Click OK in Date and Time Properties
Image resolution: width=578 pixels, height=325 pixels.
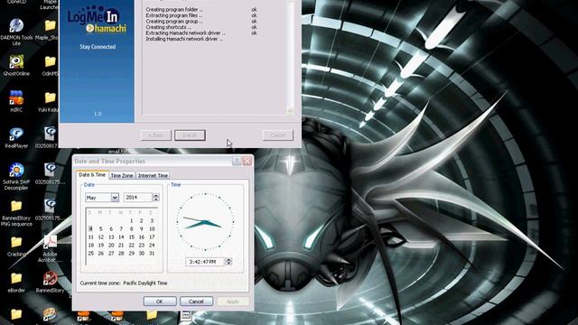[x=160, y=302]
